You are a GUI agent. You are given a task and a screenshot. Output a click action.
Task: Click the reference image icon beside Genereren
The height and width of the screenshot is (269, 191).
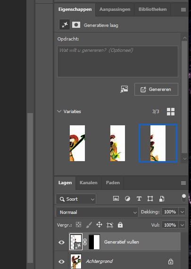pos(124,89)
